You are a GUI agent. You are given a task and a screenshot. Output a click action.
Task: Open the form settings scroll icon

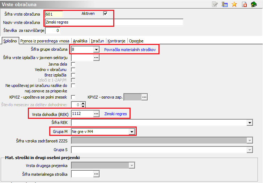click(x=225, y=4)
